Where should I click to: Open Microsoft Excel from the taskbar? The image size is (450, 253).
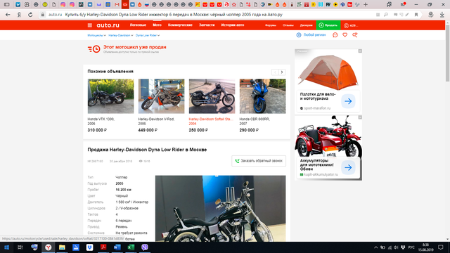(131, 247)
